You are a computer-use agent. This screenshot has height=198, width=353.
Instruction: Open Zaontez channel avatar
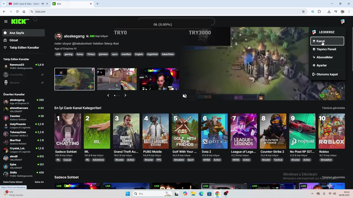tap(6, 118)
